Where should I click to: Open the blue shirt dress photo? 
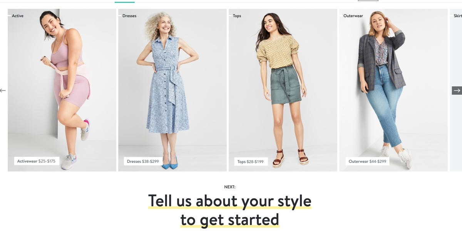(172, 90)
